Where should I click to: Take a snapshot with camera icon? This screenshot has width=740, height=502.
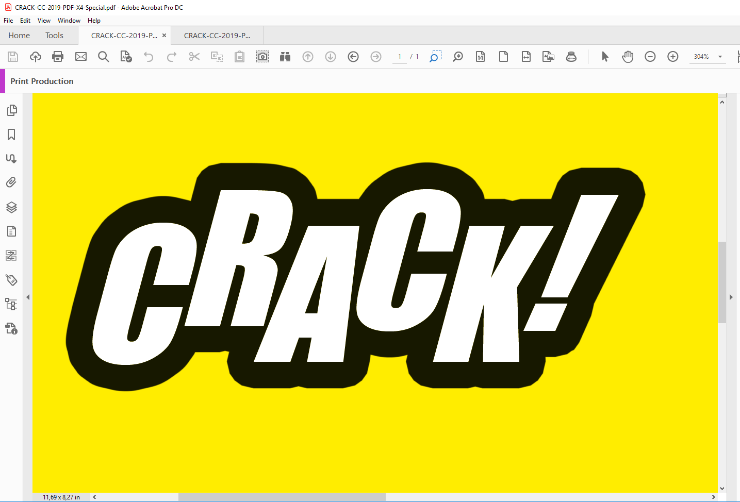click(x=262, y=57)
